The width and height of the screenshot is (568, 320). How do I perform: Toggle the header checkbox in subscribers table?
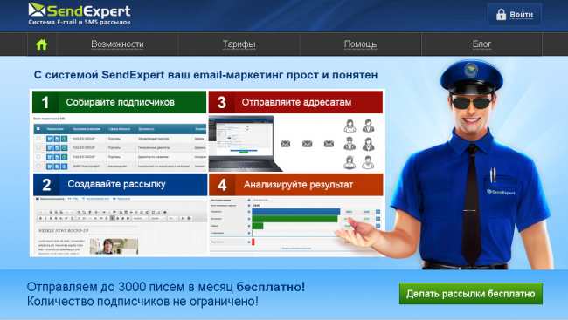tap(38, 129)
